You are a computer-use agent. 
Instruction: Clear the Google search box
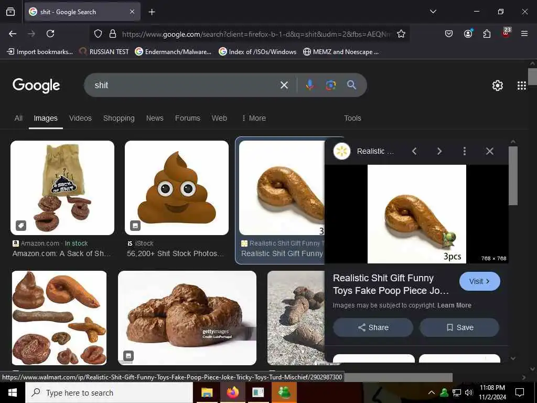coord(284,85)
